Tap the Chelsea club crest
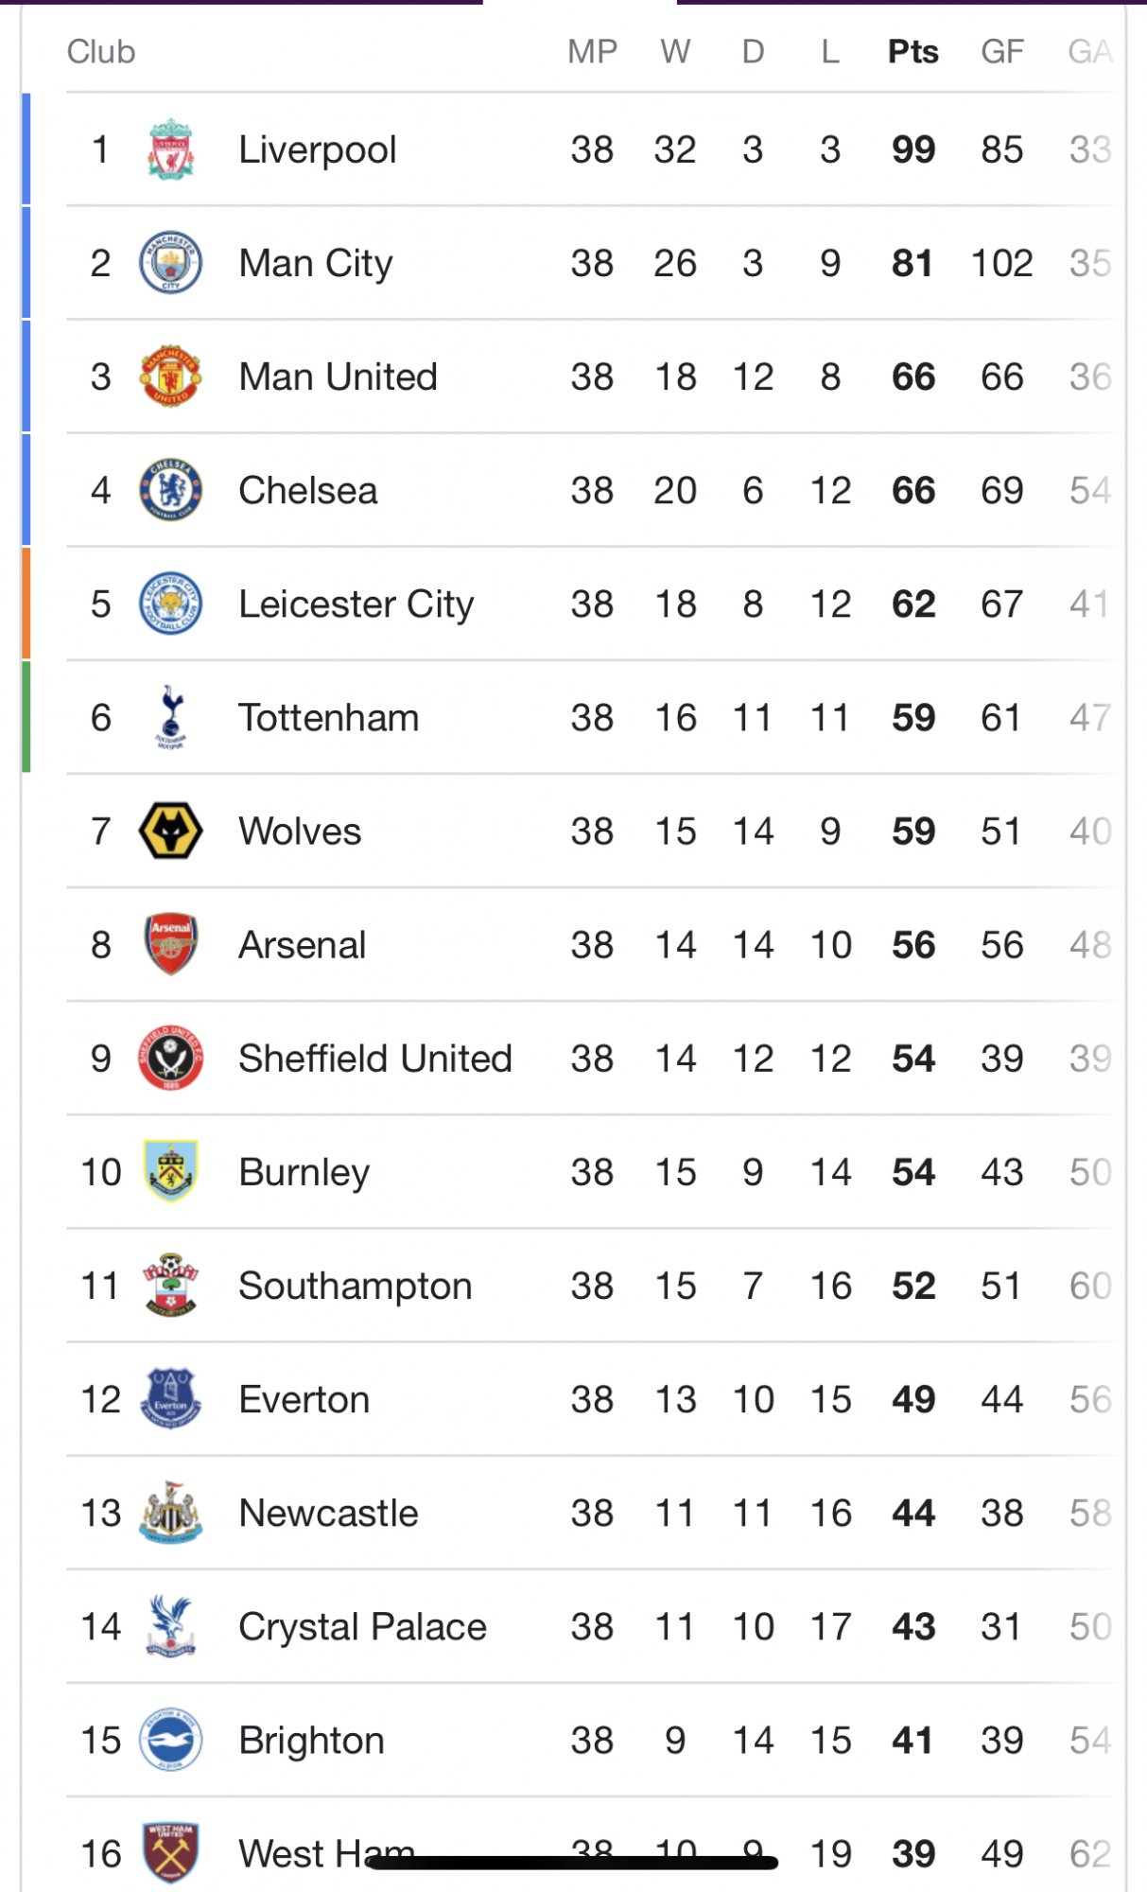The height and width of the screenshot is (1892, 1147). pyautogui.click(x=170, y=490)
